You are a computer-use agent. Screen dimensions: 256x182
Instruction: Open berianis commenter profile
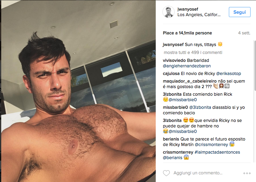click(171, 139)
